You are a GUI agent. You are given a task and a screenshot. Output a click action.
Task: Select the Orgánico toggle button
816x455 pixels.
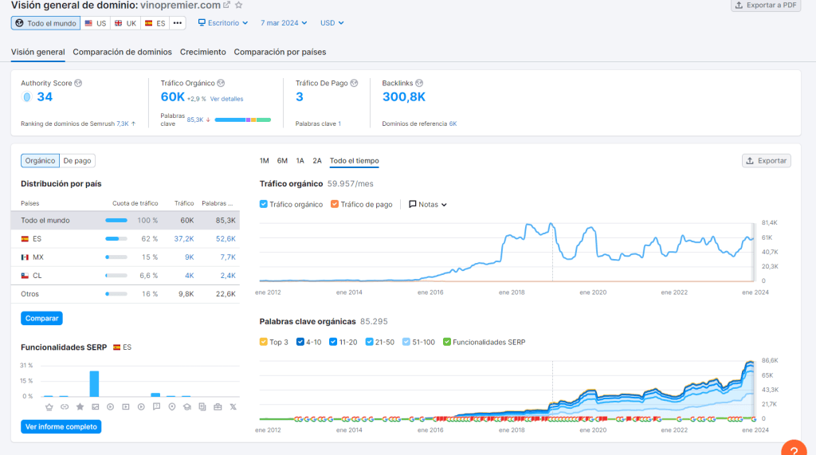pos(40,161)
